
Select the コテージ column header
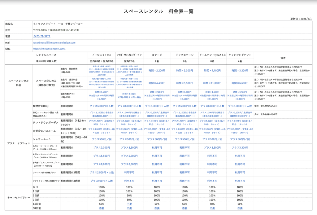(157, 55)
